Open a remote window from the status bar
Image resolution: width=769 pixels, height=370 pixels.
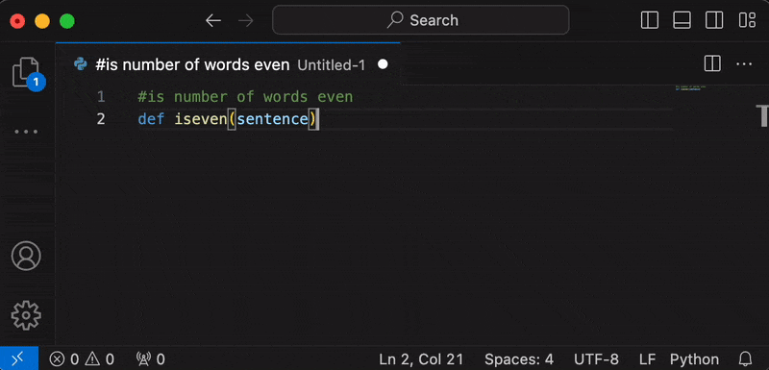[x=19, y=358]
